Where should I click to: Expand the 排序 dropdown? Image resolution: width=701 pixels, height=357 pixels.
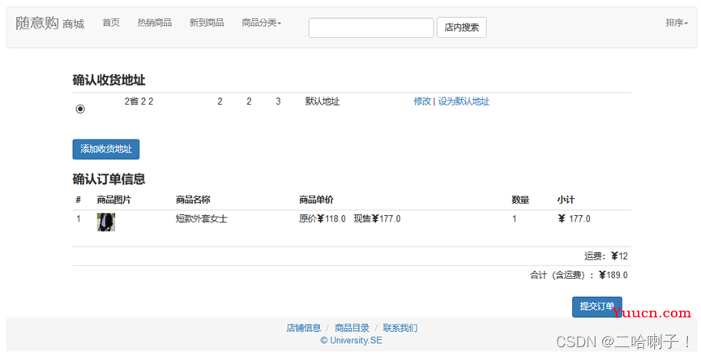[677, 23]
